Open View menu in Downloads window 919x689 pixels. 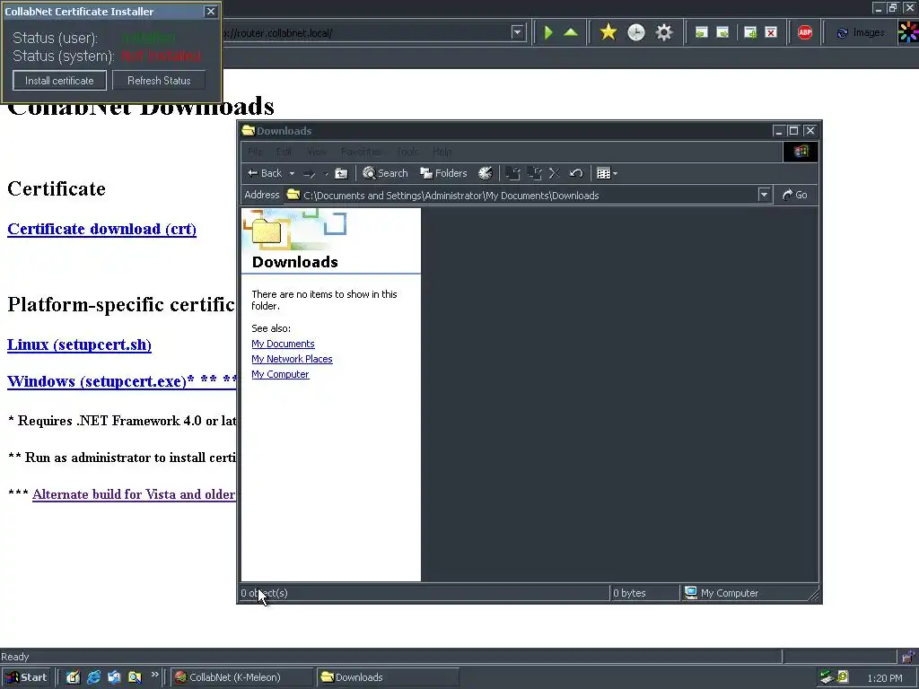pyautogui.click(x=317, y=152)
